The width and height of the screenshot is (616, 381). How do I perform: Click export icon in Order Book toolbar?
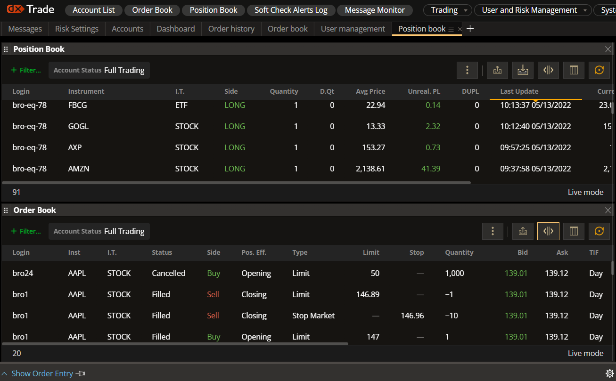[x=523, y=231]
